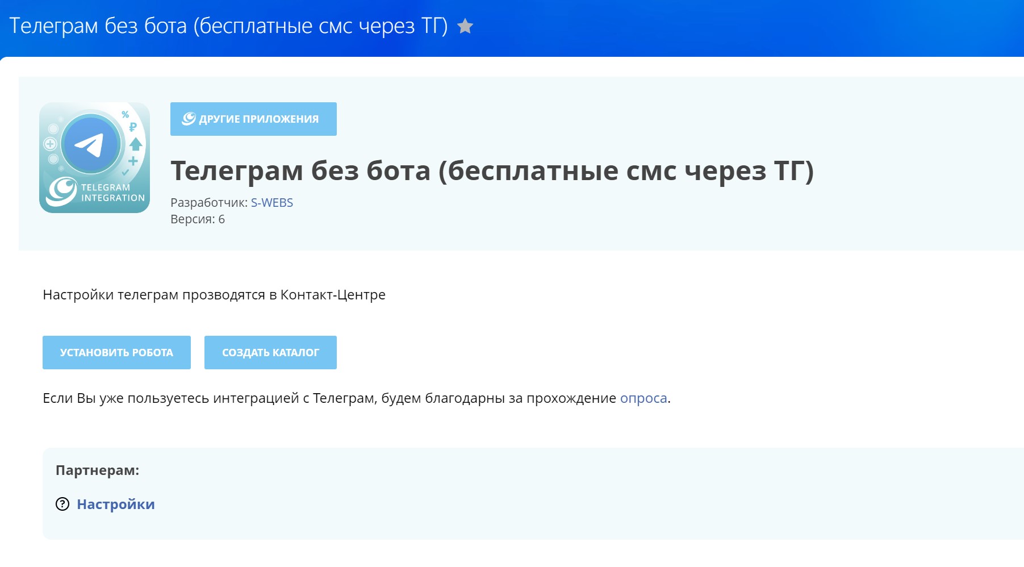Click the Версия: 6 text
Viewport: 1024px width, 567px height.
point(197,219)
